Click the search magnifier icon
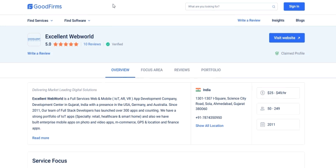The height and width of the screenshot is (168, 336). (x=274, y=7)
